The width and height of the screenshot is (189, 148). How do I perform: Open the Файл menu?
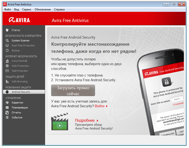(x=7, y=9)
